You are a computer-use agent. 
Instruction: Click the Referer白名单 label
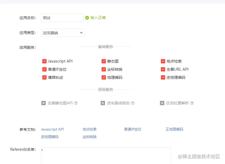(23, 149)
